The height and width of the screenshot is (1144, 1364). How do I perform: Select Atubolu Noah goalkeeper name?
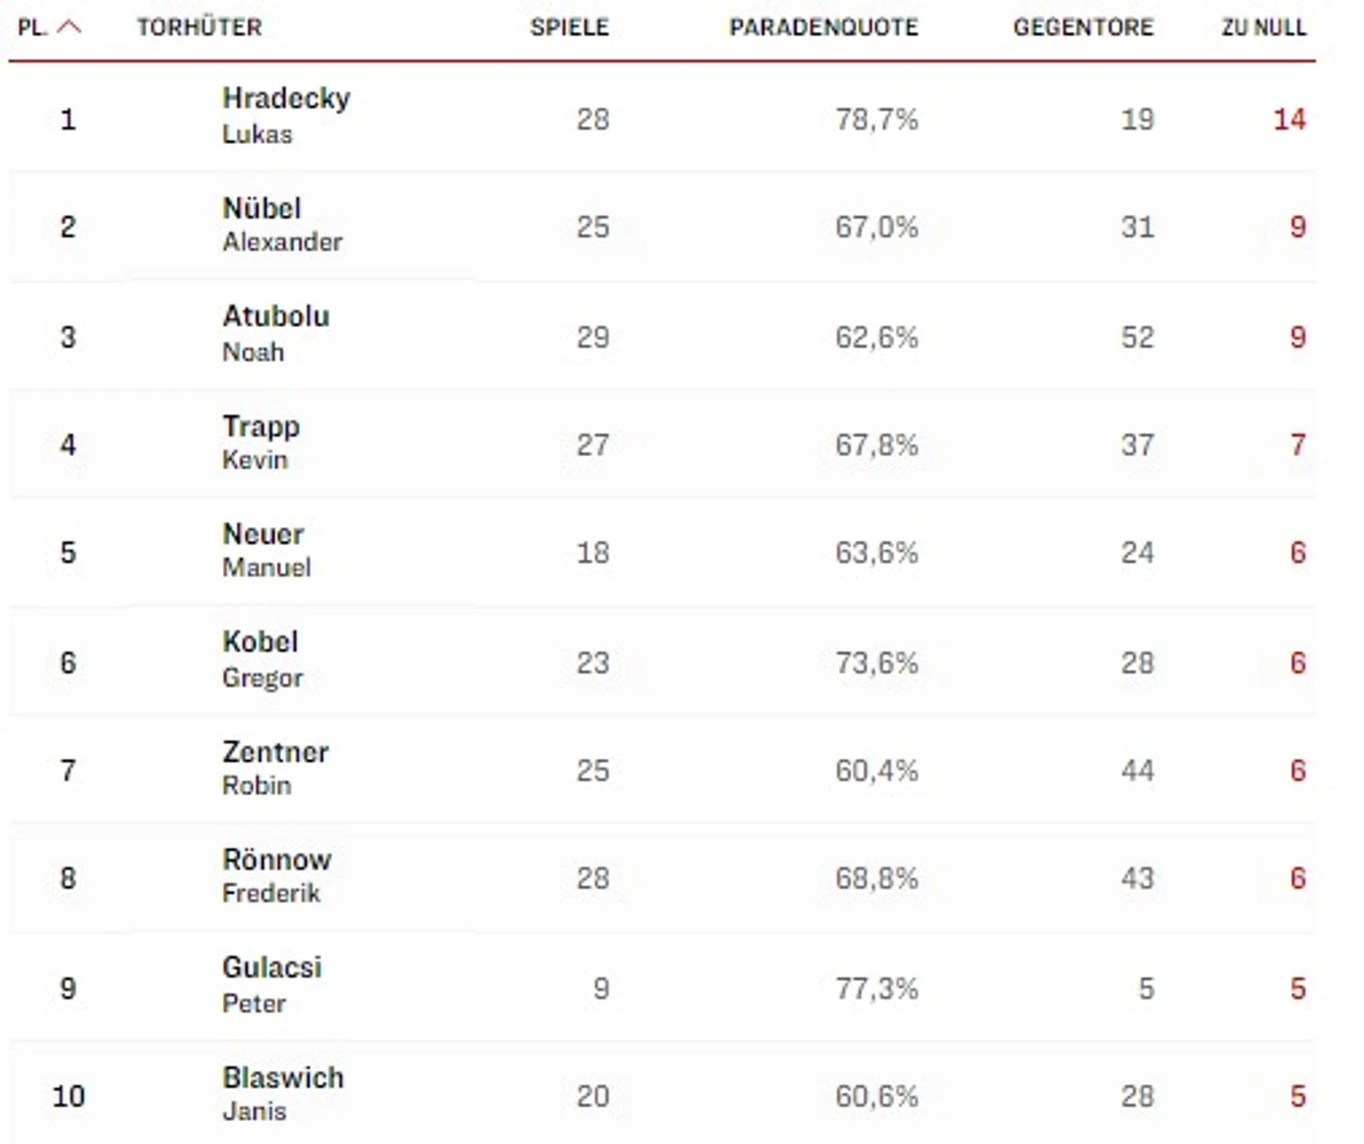pos(275,333)
